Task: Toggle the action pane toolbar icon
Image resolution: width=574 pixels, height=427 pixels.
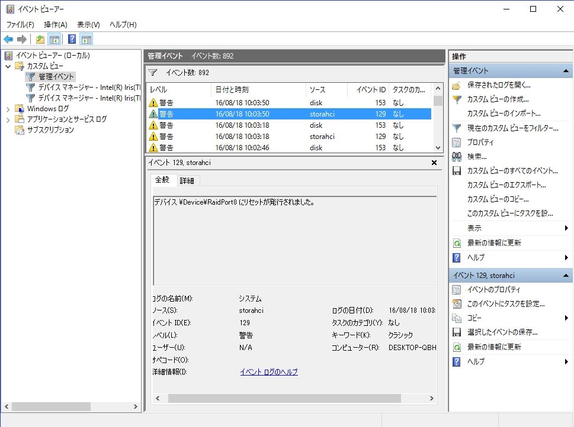Action: click(86, 39)
